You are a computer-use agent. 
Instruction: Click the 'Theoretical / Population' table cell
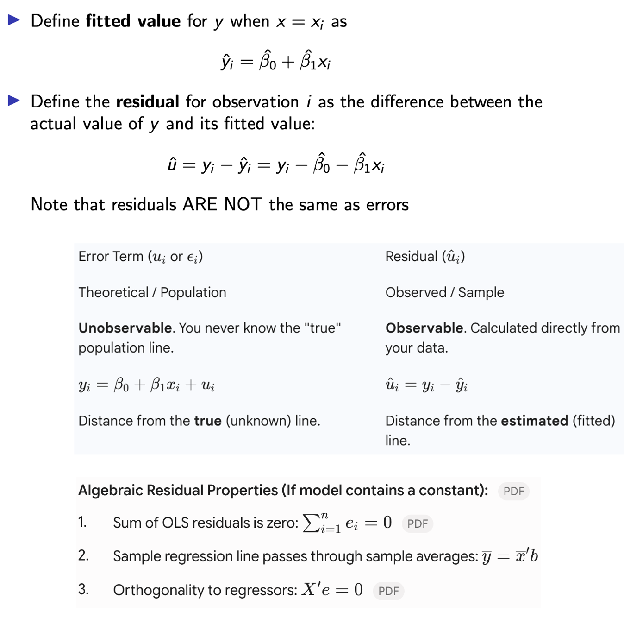point(152,292)
